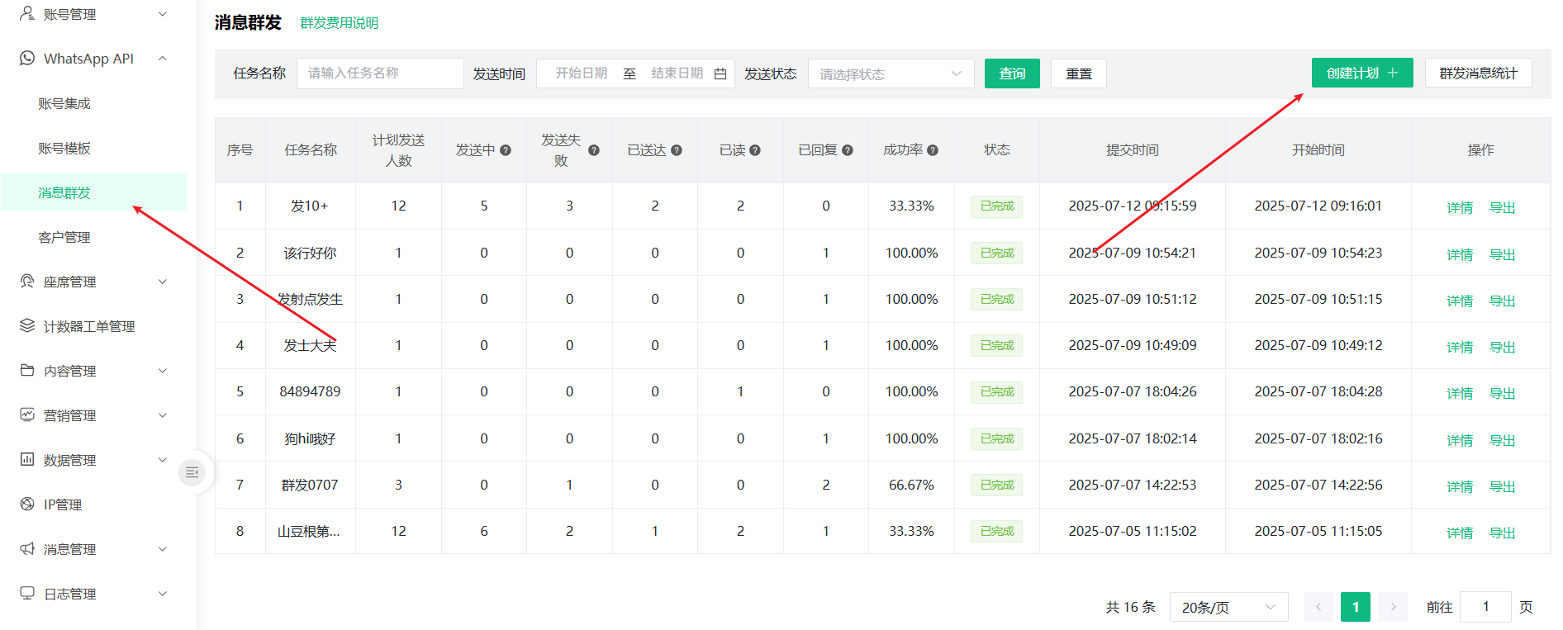The height and width of the screenshot is (630, 1563).
Task: Click the 共 16 条 total count
Action: pyautogui.click(x=1131, y=607)
